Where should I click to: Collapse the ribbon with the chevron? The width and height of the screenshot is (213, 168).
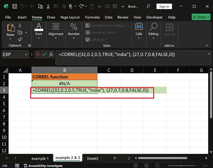pyautogui.click(x=207, y=45)
